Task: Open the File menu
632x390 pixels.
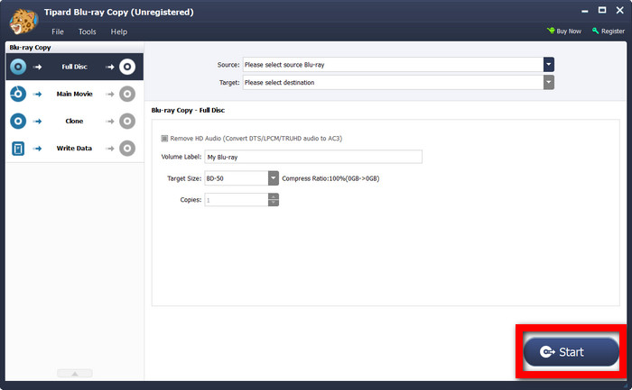Action: click(58, 32)
